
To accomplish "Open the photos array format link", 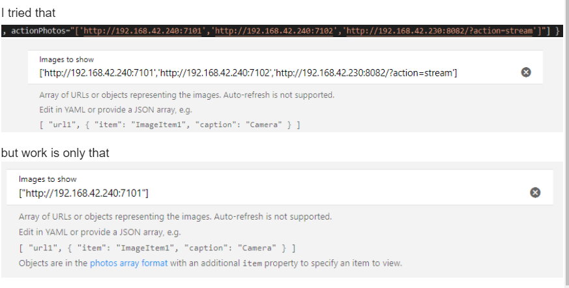I will pyautogui.click(x=128, y=263).
